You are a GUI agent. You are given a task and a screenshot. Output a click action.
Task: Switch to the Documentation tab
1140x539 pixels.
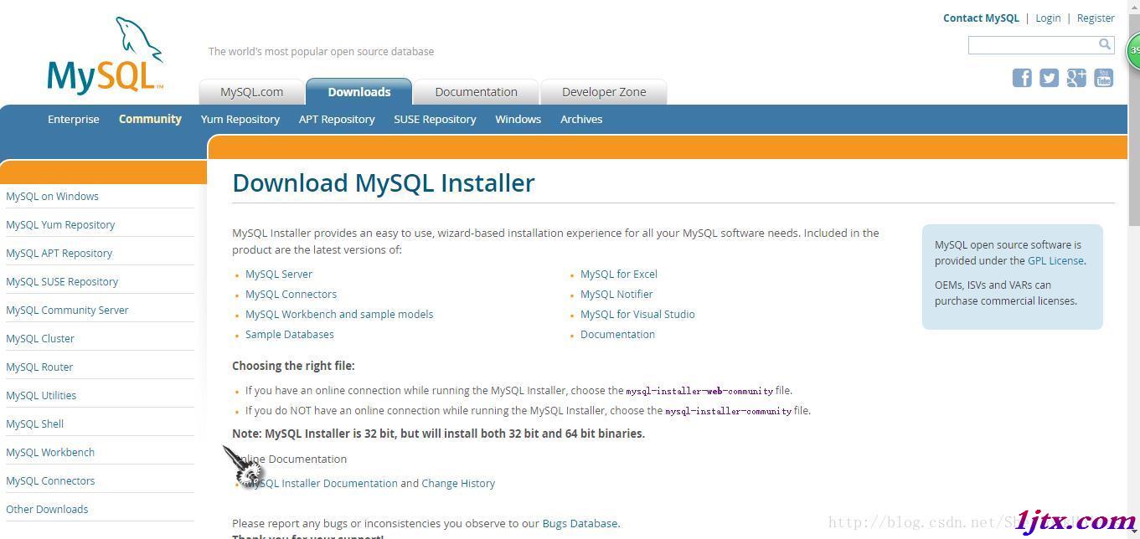point(476,92)
